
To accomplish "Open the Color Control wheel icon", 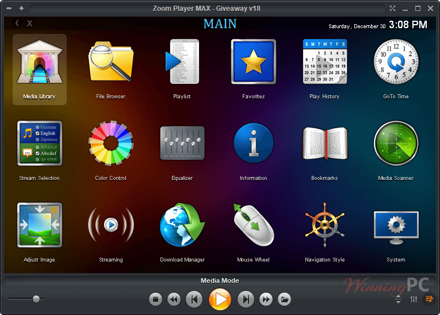I will 111,143.
